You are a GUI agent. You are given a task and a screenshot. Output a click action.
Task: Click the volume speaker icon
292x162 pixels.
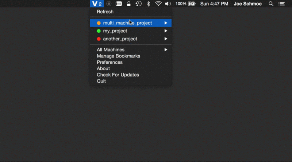[168, 4]
